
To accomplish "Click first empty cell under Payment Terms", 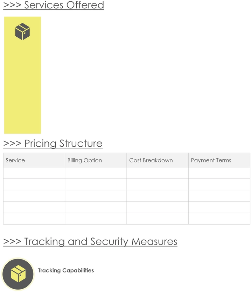I will [219, 173].
